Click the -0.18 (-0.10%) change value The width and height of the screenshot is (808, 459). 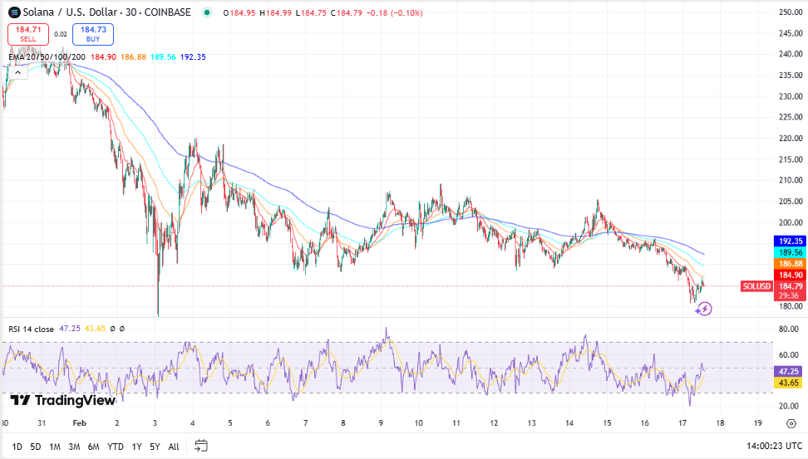(394, 12)
